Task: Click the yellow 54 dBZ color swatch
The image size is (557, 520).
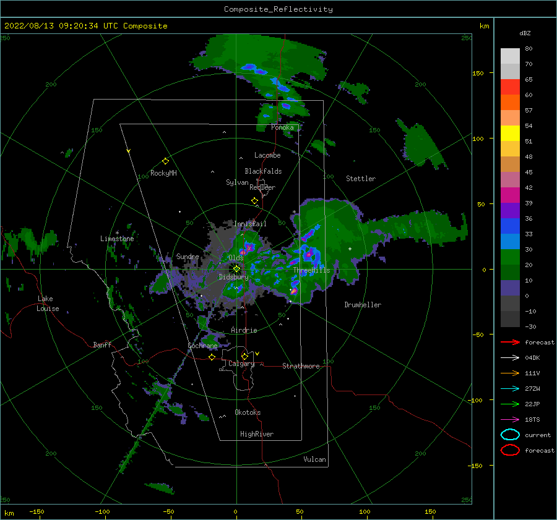Action: (510, 134)
